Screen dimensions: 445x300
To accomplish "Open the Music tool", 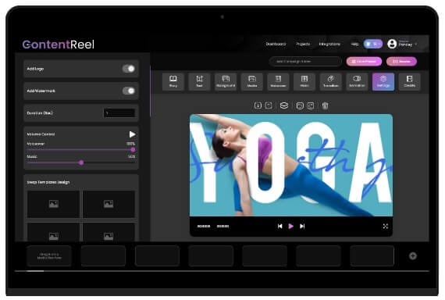I will 304,81.
